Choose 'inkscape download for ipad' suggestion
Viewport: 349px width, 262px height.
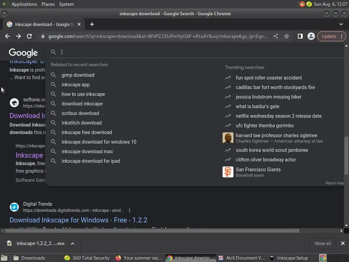click(91, 161)
